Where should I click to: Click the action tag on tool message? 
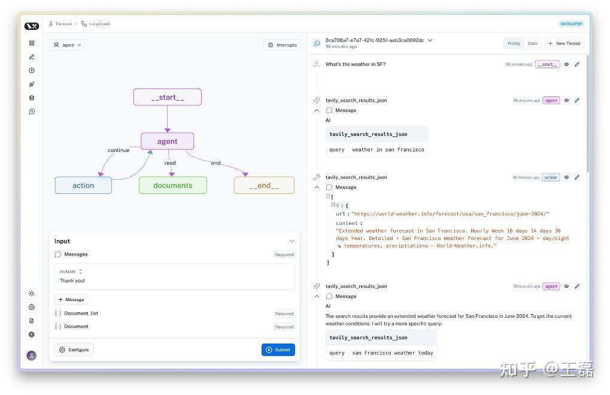[x=551, y=177]
